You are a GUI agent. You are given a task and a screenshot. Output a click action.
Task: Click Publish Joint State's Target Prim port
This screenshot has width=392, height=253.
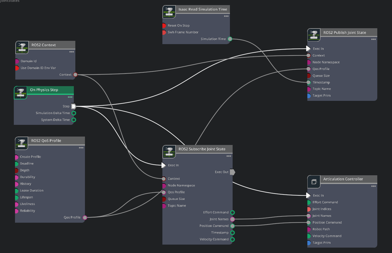click(309, 96)
